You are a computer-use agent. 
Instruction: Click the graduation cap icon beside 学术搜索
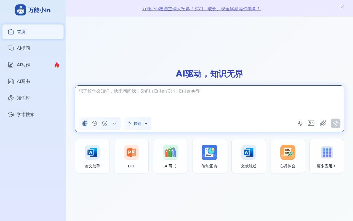pos(11,115)
